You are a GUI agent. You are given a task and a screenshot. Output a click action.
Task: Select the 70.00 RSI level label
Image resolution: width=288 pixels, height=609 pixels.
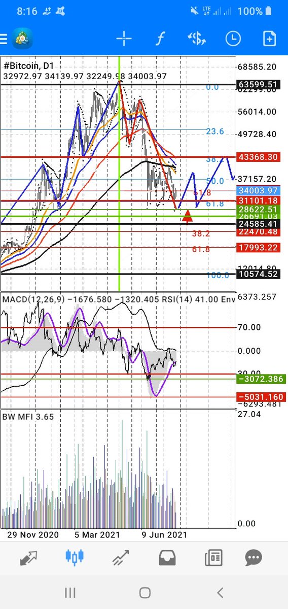click(x=249, y=328)
